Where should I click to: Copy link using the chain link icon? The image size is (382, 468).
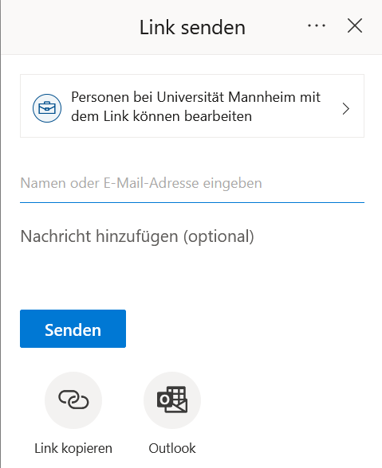tap(73, 400)
